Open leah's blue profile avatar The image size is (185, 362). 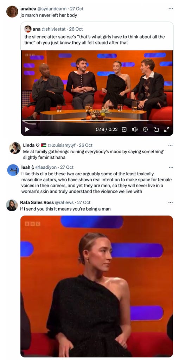point(13,170)
